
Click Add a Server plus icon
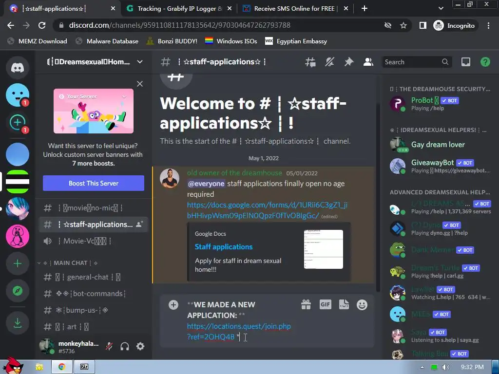click(18, 263)
